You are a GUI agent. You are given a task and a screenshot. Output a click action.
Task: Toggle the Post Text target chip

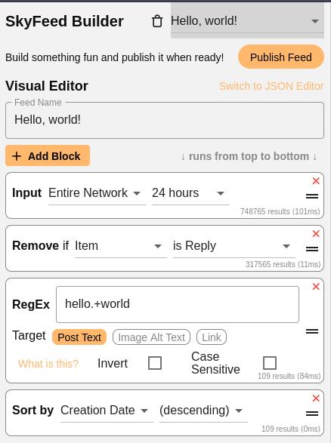79,337
